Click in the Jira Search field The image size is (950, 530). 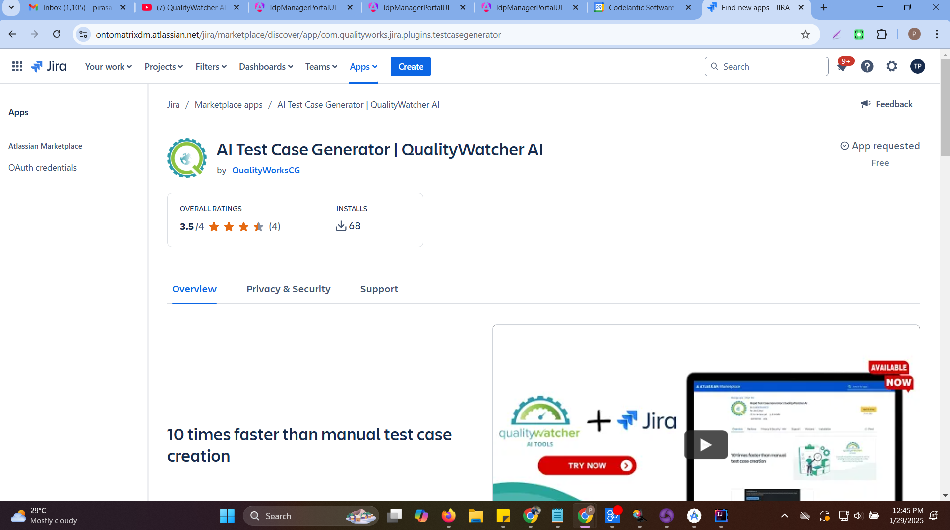[x=766, y=66]
